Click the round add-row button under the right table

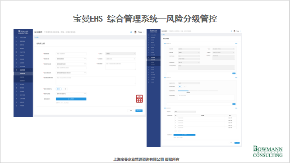click(176, 131)
